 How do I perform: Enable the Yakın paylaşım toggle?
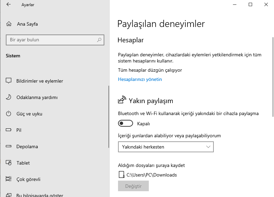click(125, 124)
